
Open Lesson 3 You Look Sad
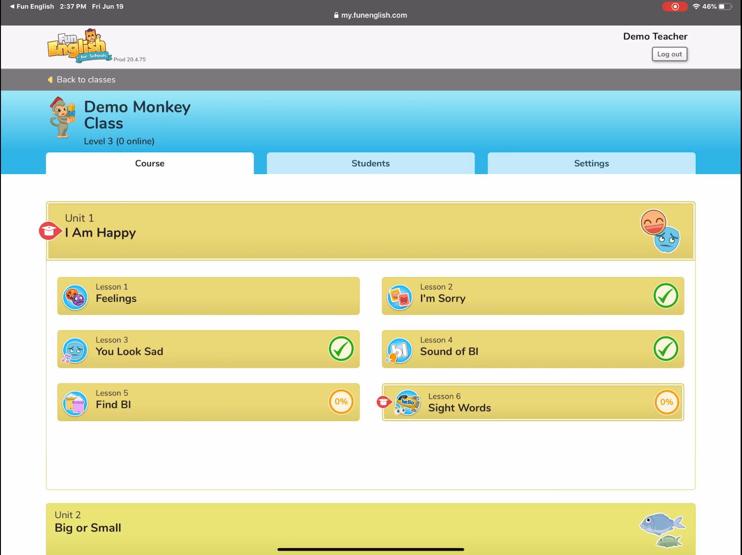tap(208, 349)
